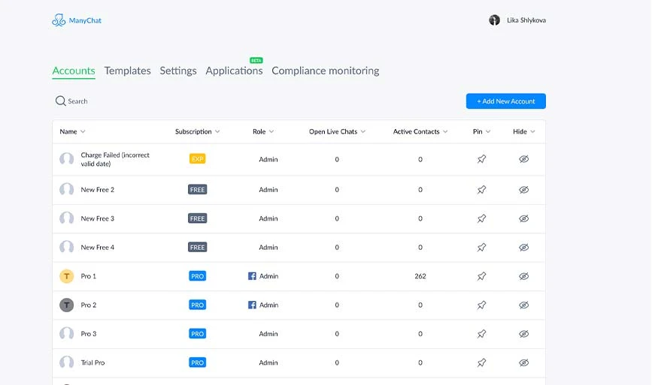Viewport: 652px width, 385px height.
Task: Pin the New Free 2 account
Action: (x=481, y=190)
